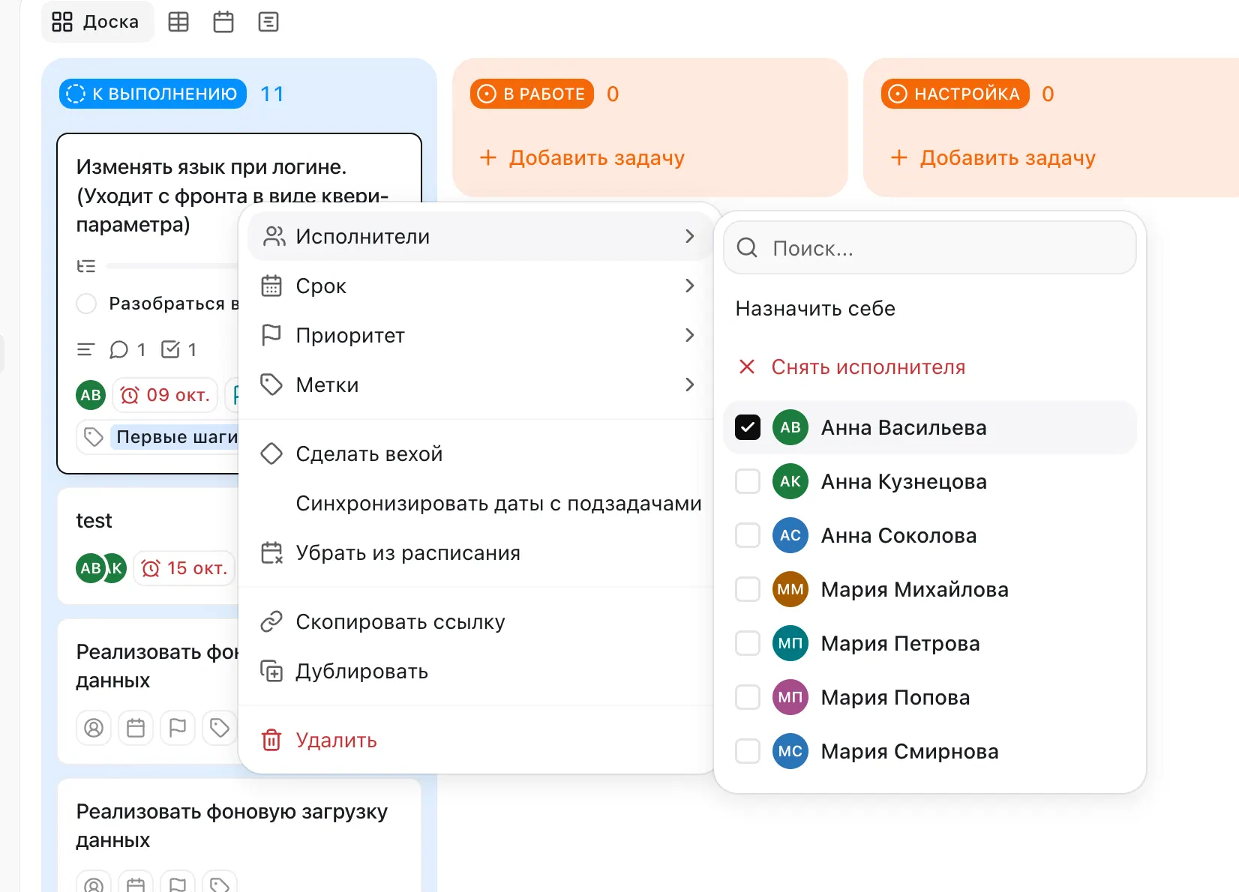Expand the chevron next to Исполнители
This screenshot has height=892, width=1239.
(x=690, y=236)
